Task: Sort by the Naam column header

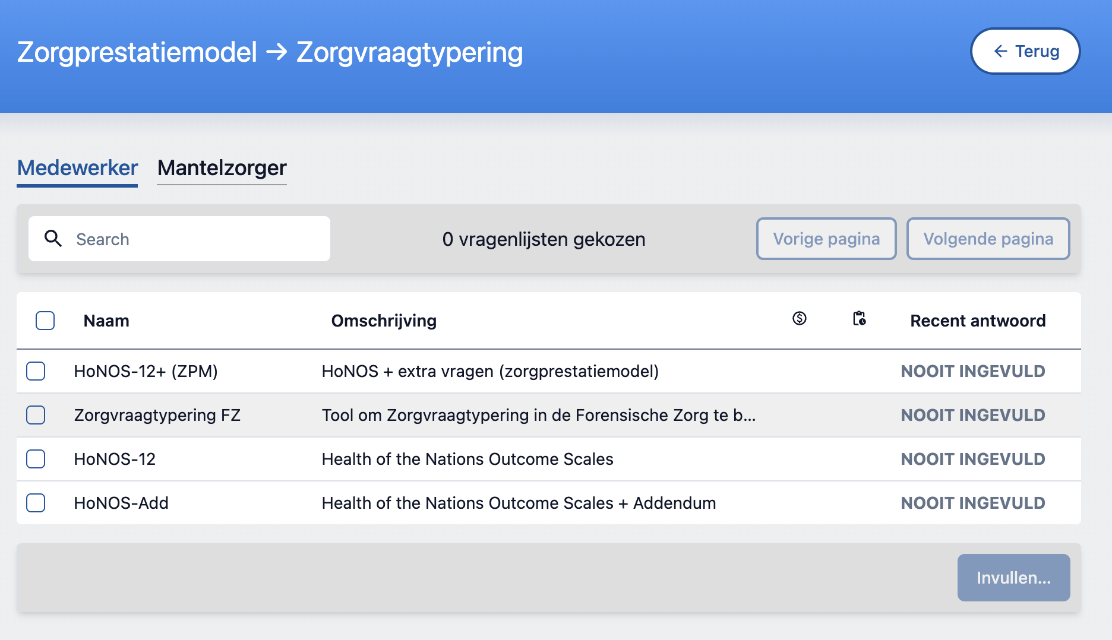Action: pyautogui.click(x=106, y=321)
